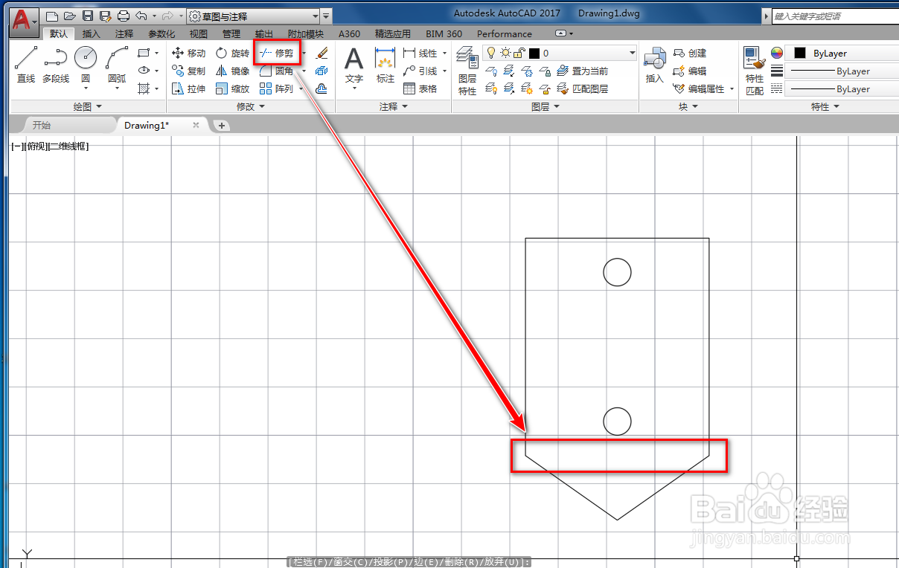The width and height of the screenshot is (899, 568).
Task: Activate the 修剪 (Trim) command
Action: (276, 53)
